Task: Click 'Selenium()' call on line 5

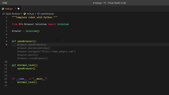Action: coord(32,31)
